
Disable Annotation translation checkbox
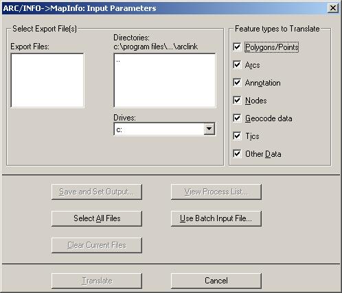(237, 83)
